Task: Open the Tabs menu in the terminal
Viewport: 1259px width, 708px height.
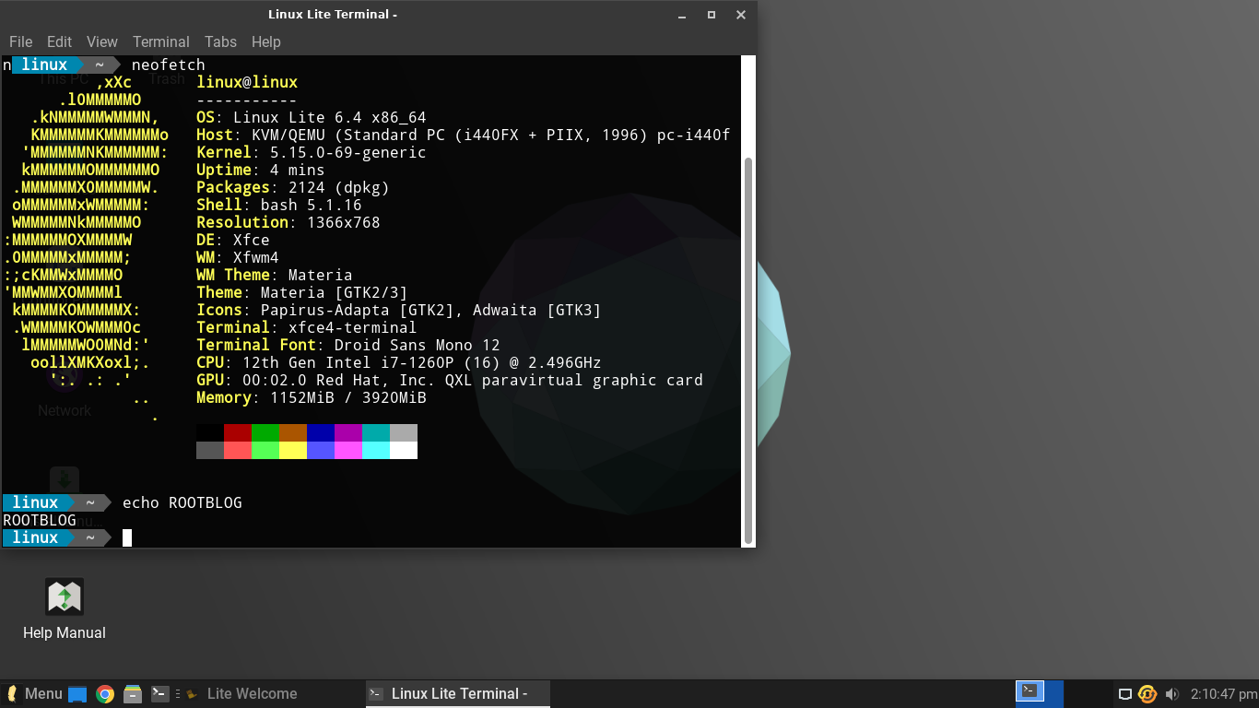Action: click(220, 41)
